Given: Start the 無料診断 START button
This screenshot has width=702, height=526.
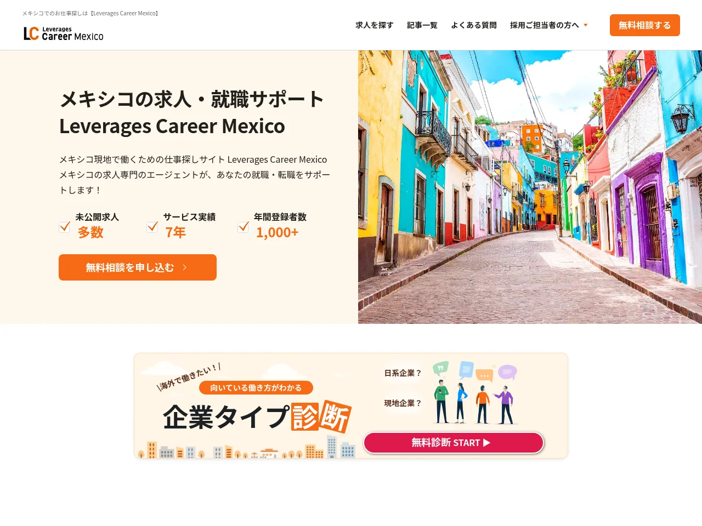Looking at the screenshot, I should [x=454, y=443].
